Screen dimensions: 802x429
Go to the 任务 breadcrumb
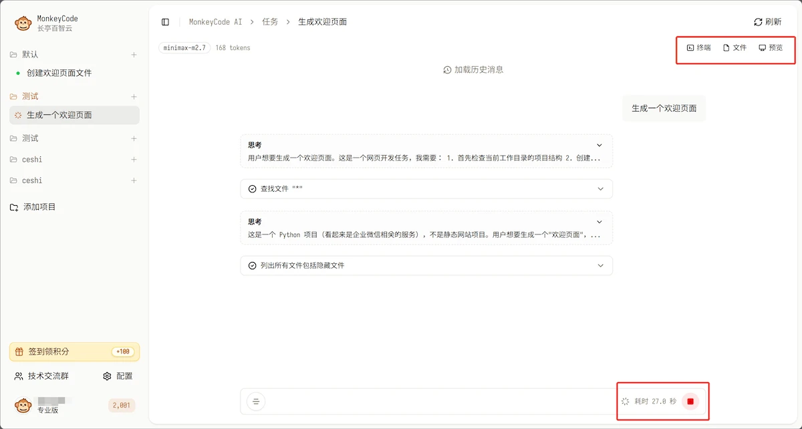[270, 22]
